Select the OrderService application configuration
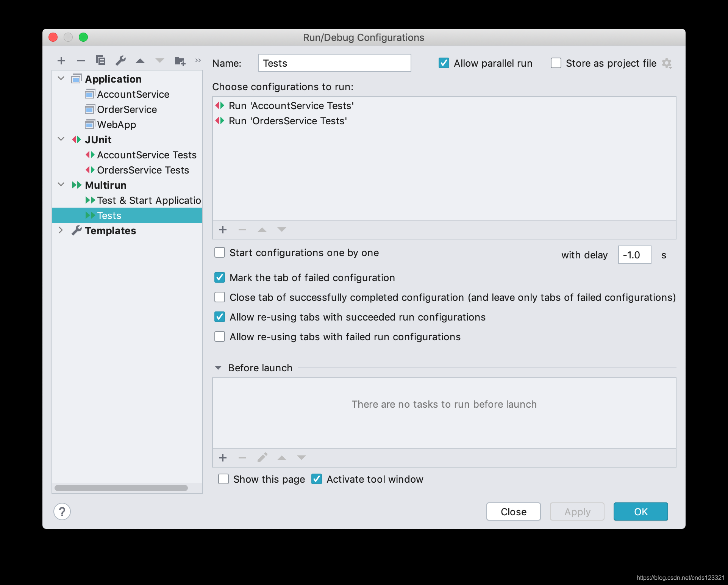 127,109
